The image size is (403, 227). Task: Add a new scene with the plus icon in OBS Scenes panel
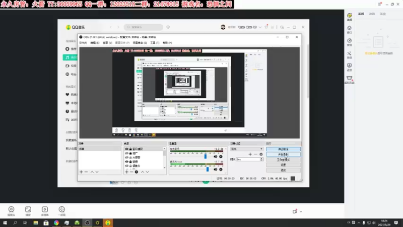(x=81, y=172)
